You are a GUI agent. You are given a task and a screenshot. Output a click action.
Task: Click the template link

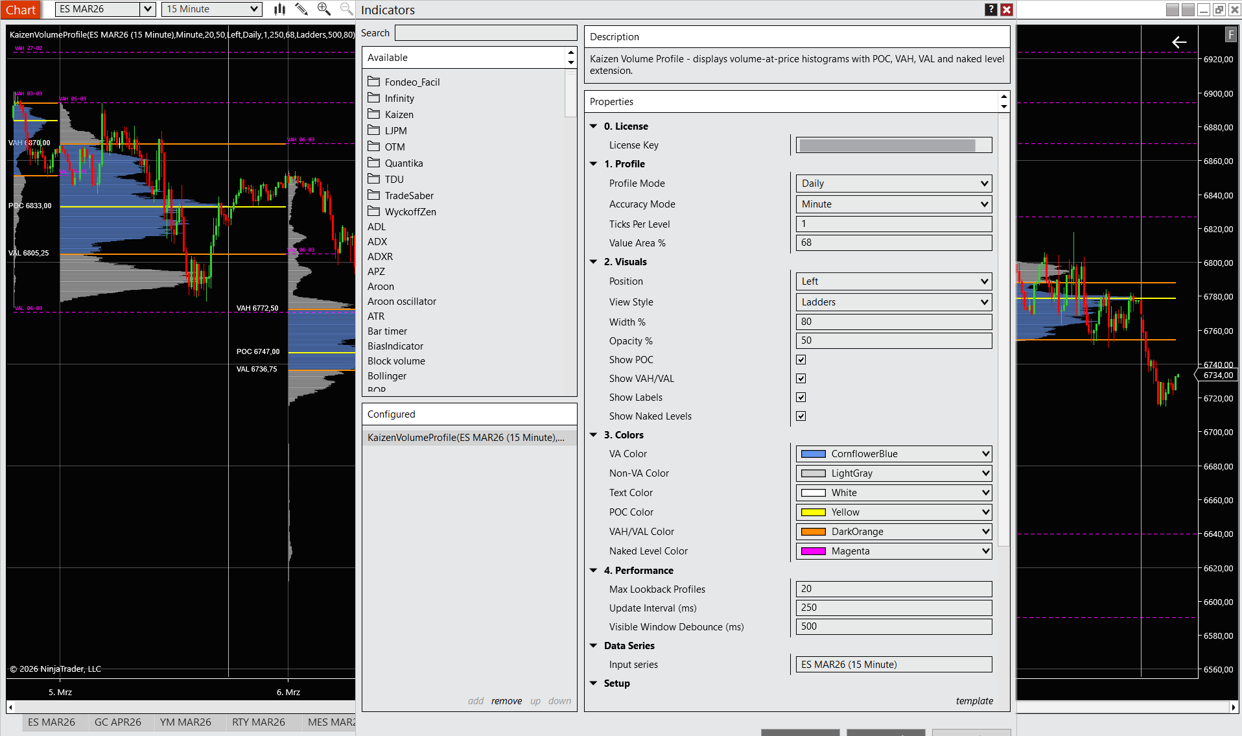(x=974, y=701)
